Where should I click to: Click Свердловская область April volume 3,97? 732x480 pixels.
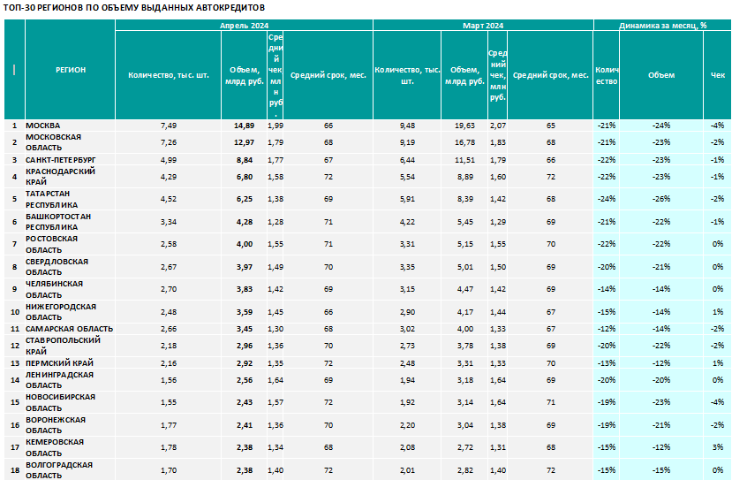245,267
